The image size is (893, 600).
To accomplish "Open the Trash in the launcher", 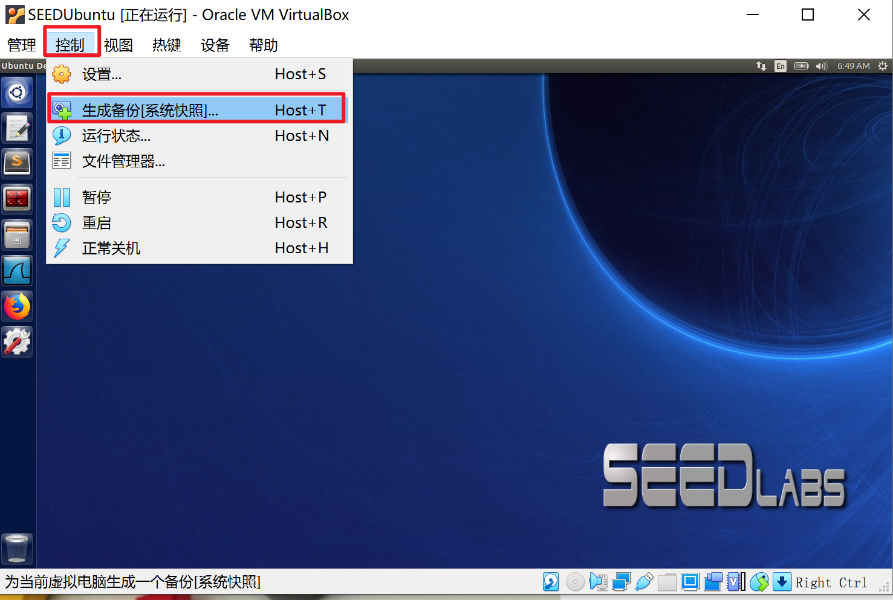I will [x=17, y=549].
